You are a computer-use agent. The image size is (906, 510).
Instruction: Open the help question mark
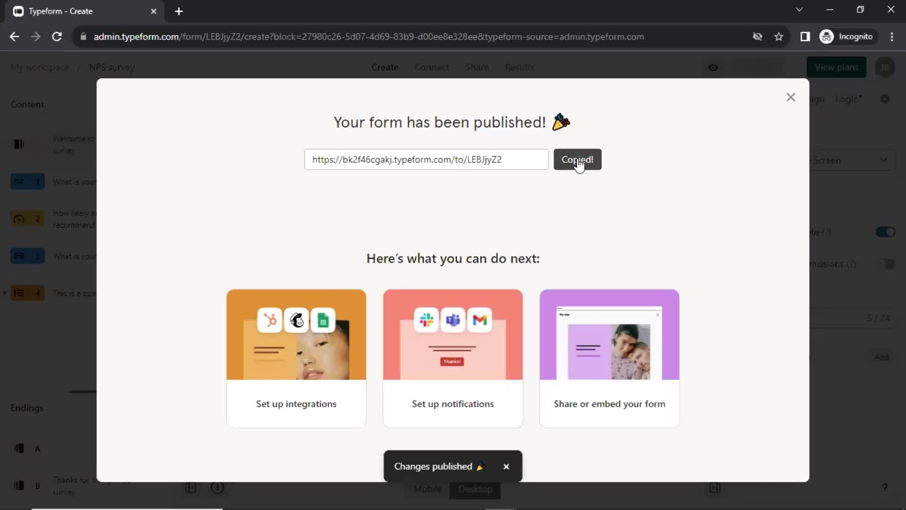(885, 487)
